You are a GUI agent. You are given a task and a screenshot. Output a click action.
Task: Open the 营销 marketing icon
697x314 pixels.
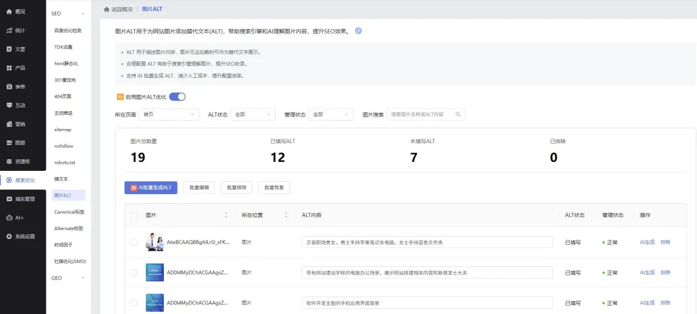click(x=9, y=124)
